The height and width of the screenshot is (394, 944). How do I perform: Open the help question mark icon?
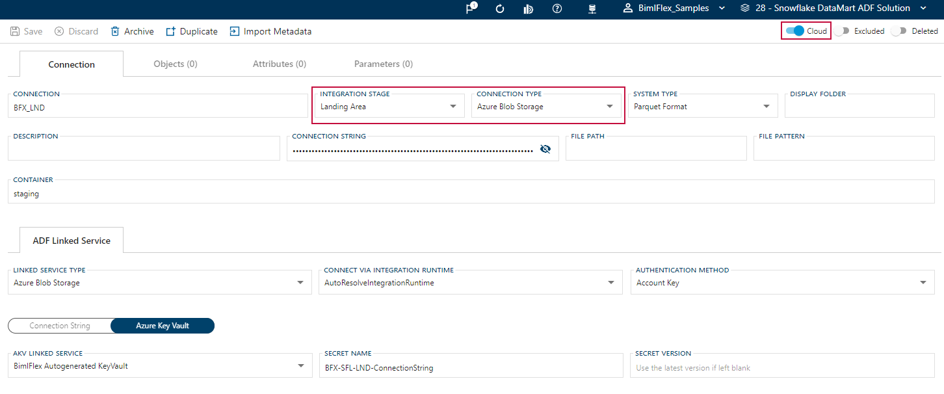coord(557,8)
